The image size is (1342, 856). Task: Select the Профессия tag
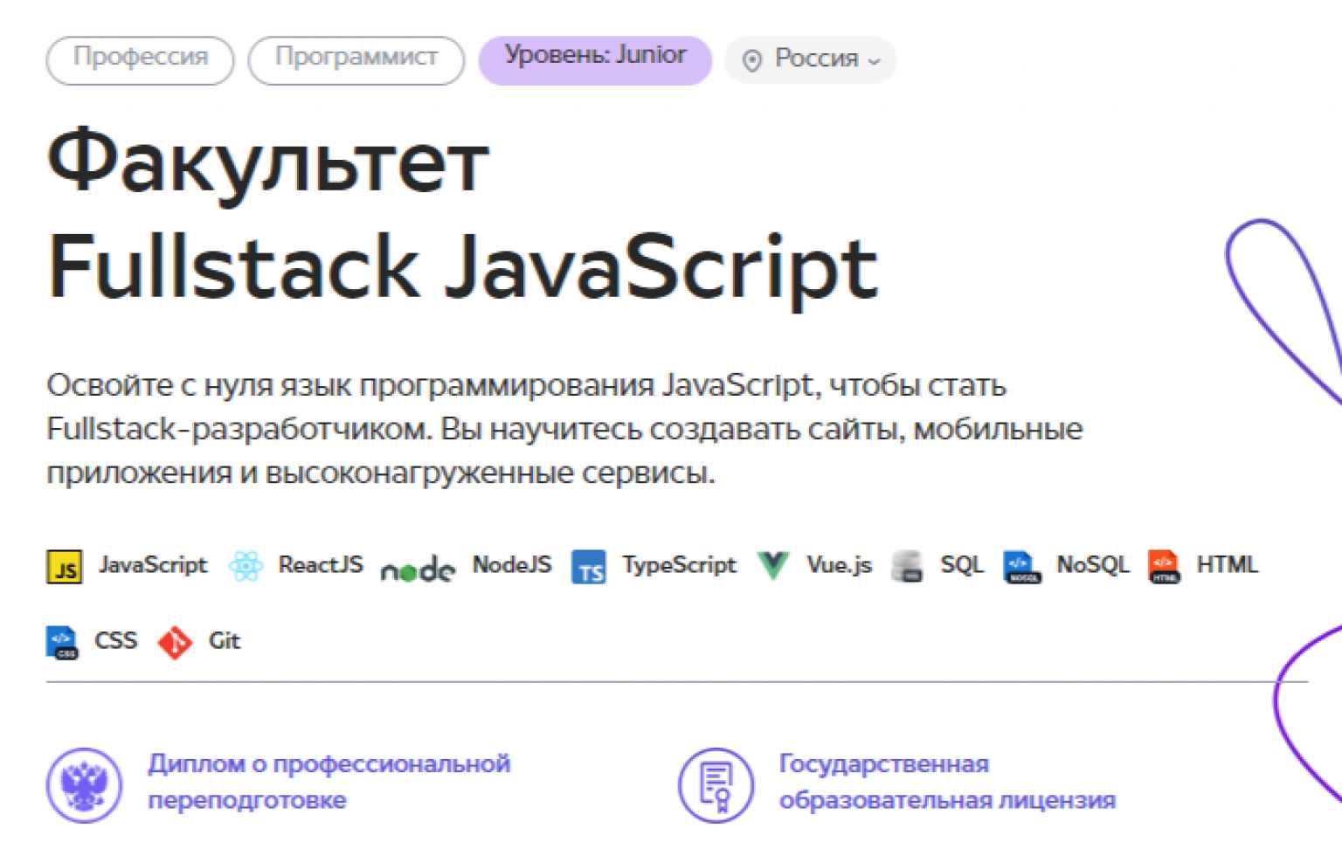point(140,59)
